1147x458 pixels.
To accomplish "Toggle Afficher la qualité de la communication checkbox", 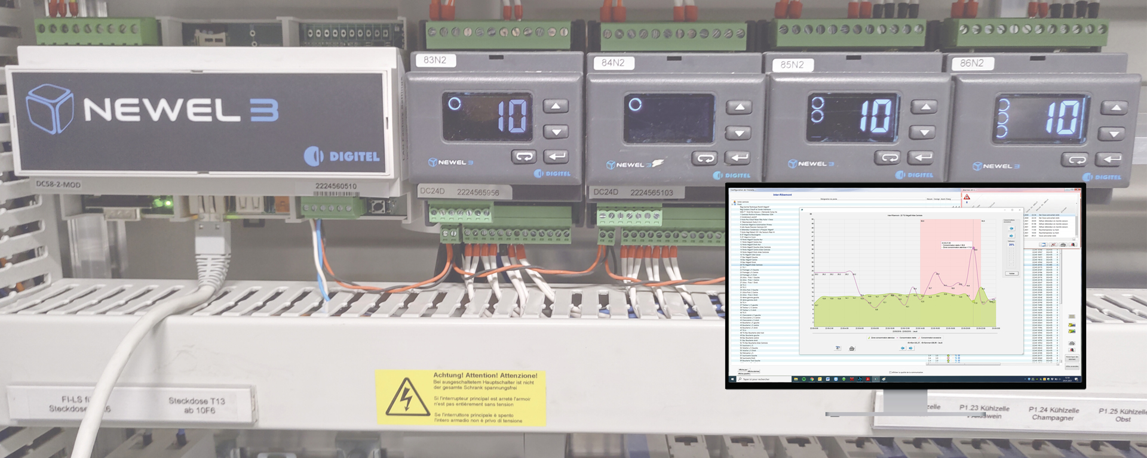I will pos(890,372).
